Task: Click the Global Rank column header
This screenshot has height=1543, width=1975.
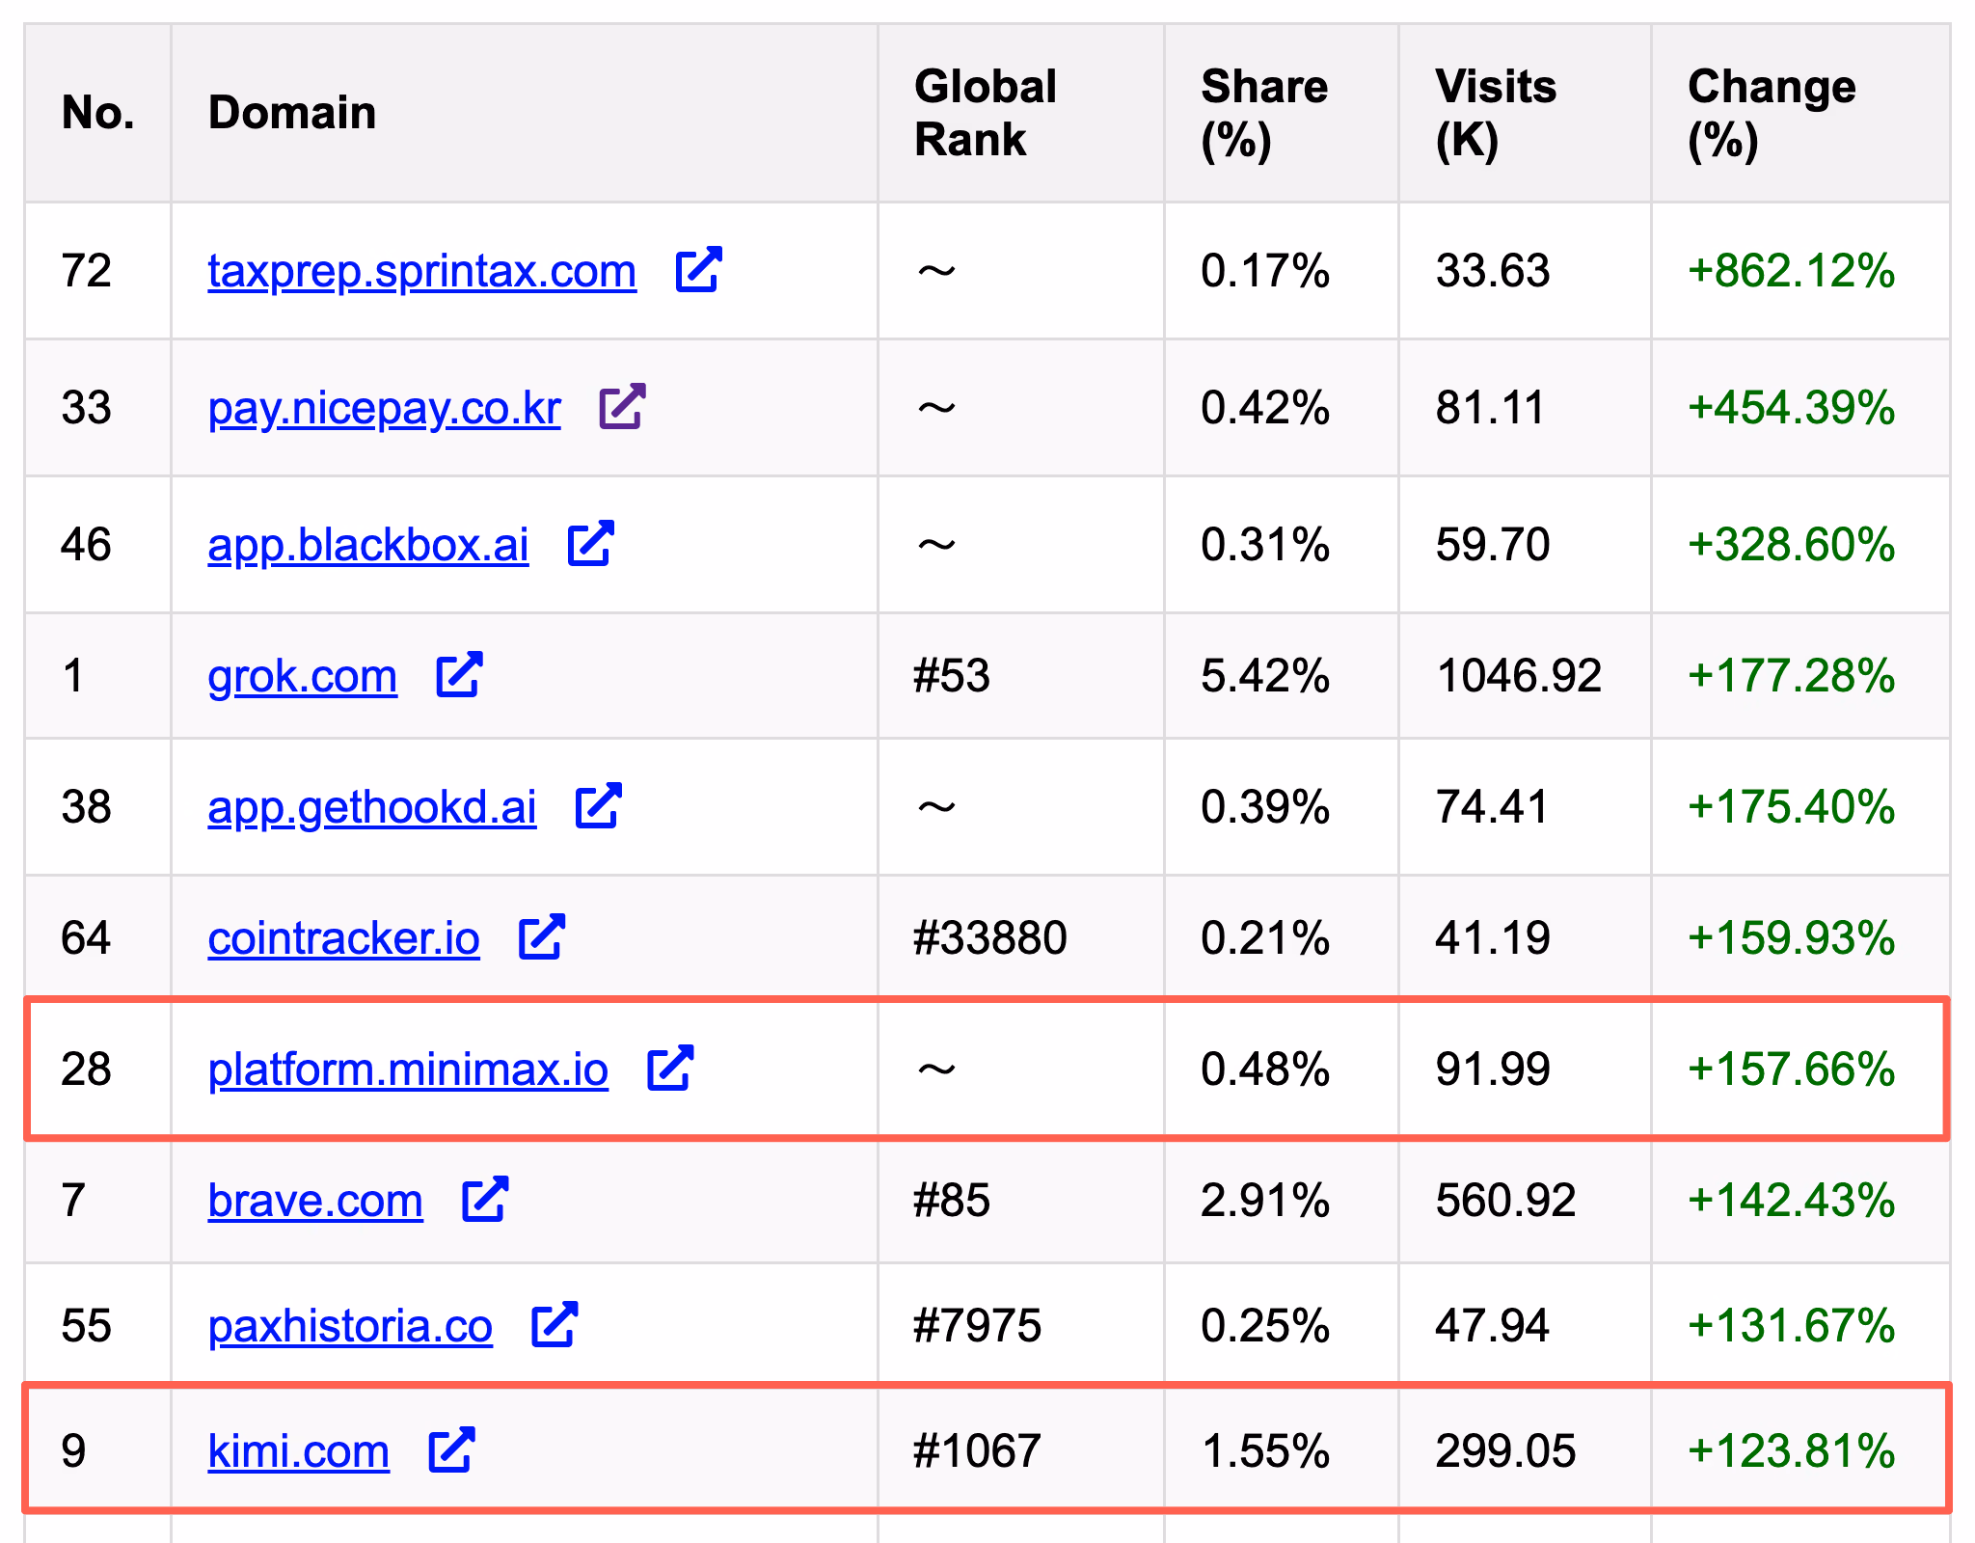Action: pos(985,113)
